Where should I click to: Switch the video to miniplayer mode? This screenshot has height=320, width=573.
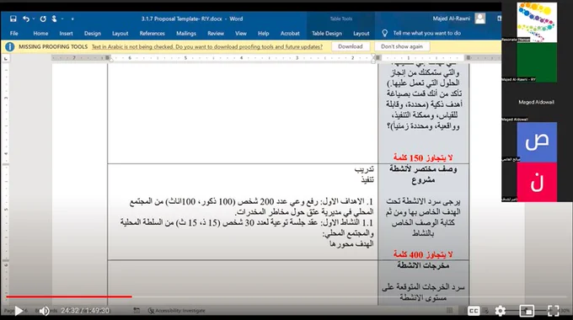pyautogui.click(x=527, y=311)
